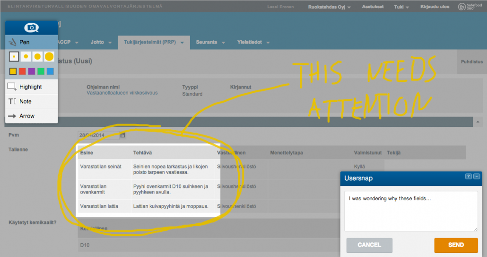Cancel the Usersnap feedback
This screenshot has width=487, height=257.
[x=369, y=245]
